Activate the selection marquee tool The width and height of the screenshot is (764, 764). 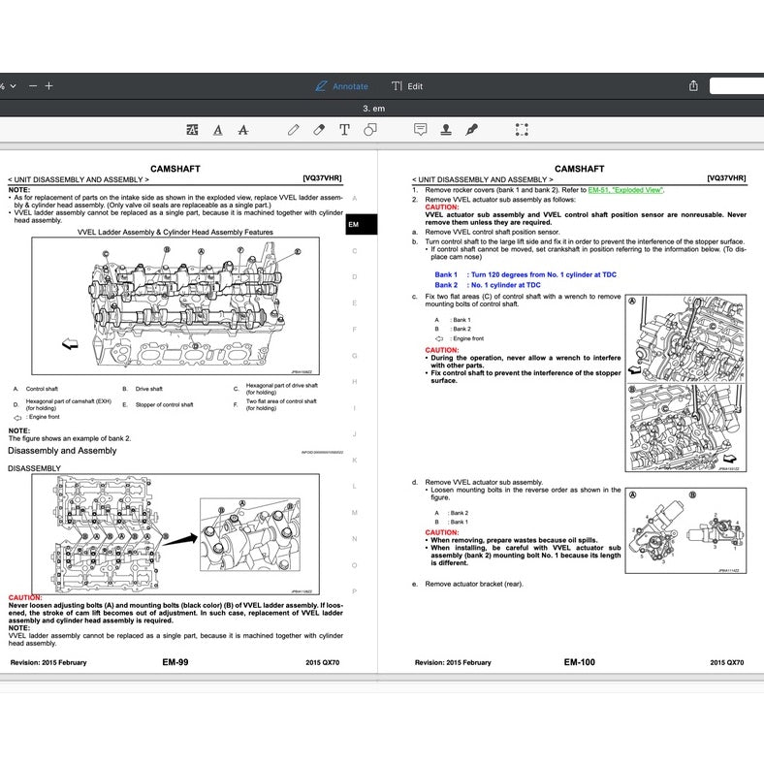pyautogui.click(x=522, y=130)
